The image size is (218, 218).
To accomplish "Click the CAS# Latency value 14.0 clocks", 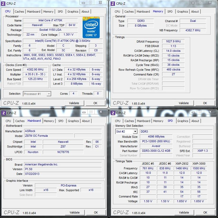I will [x=173, y=51].
